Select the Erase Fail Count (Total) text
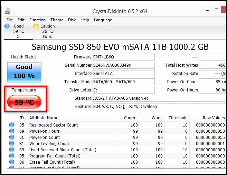 coord(52,162)
